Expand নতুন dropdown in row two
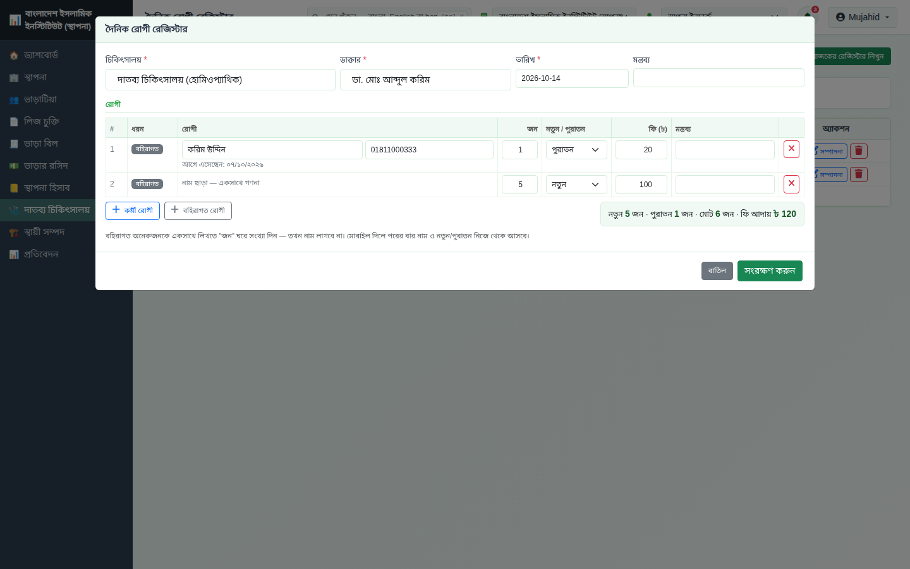This screenshot has width=910, height=569. (x=576, y=185)
